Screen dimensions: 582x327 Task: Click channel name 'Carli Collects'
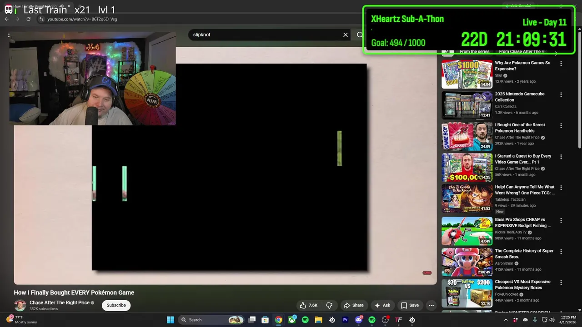[x=506, y=106]
